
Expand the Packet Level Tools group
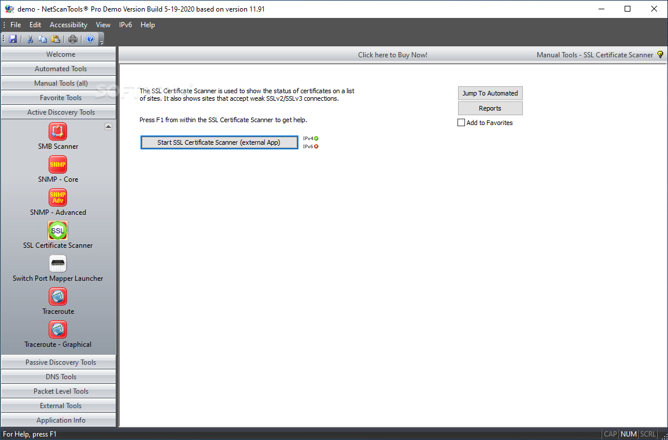point(58,391)
